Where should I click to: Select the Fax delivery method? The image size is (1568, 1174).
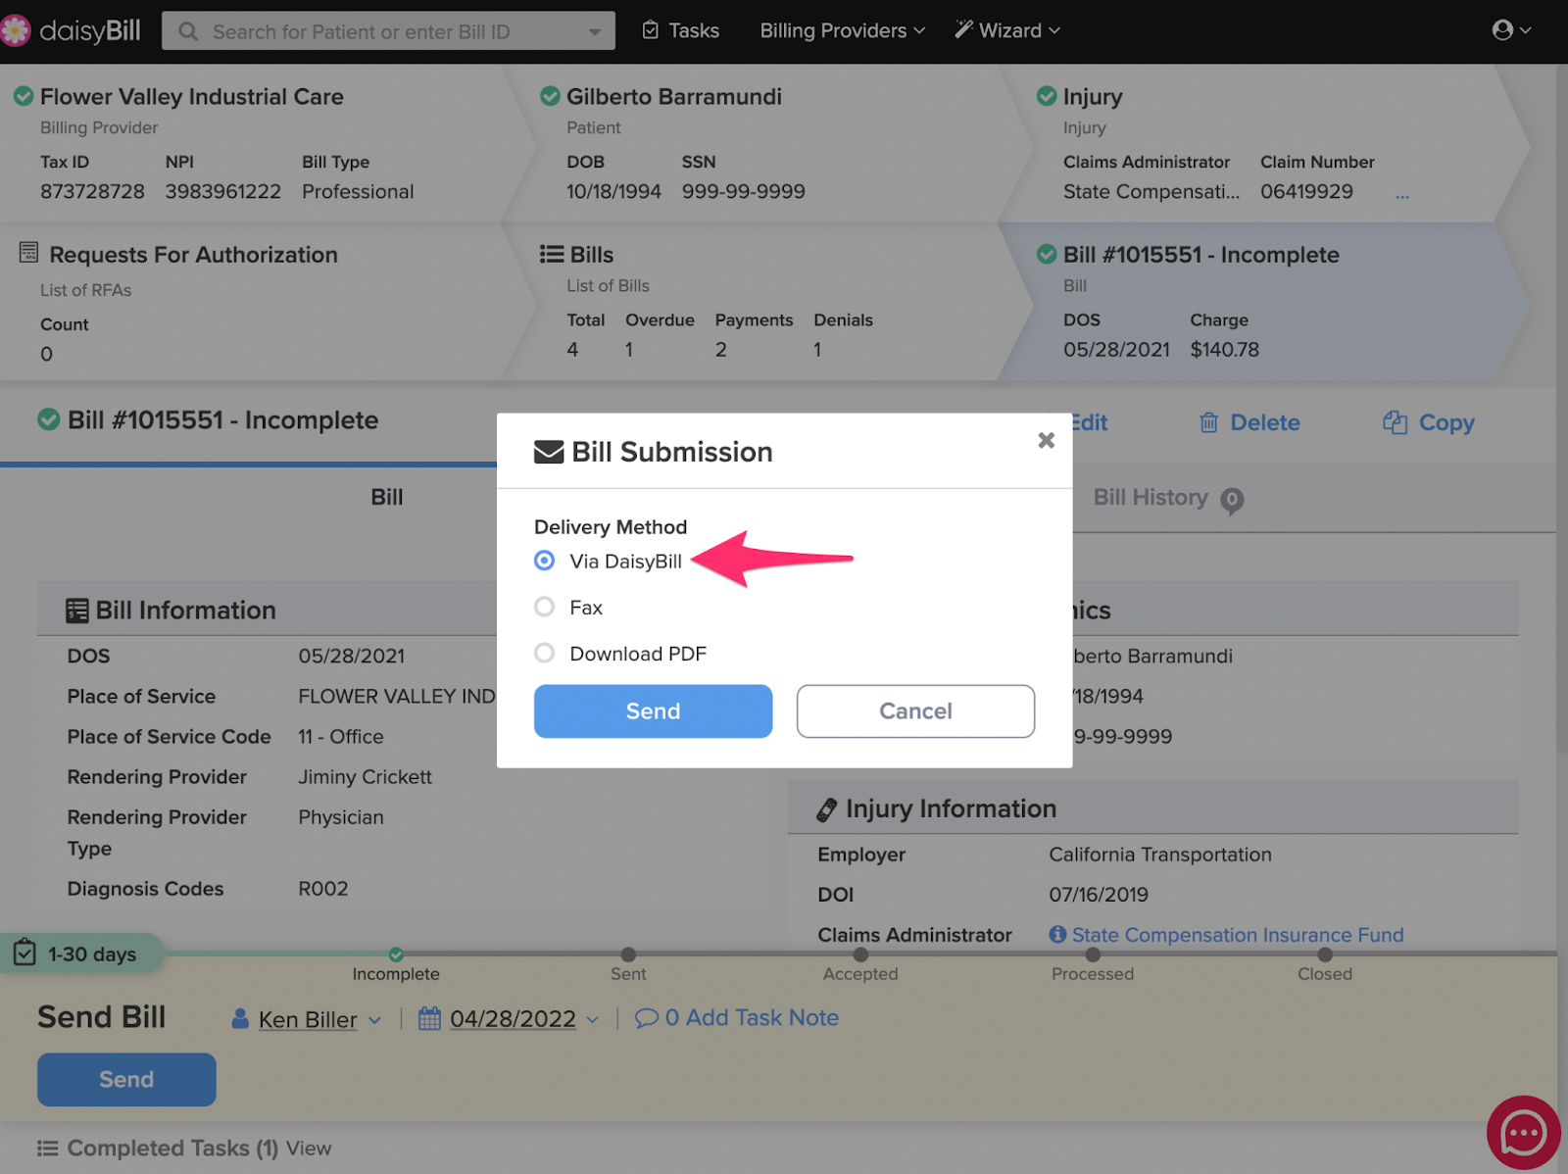tap(545, 607)
